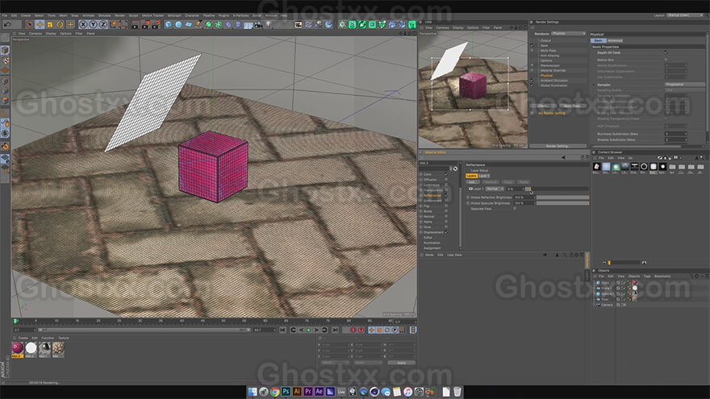Select Anti-Aliasing in Render Settings list
This screenshot has height=399, width=710.
point(549,56)
